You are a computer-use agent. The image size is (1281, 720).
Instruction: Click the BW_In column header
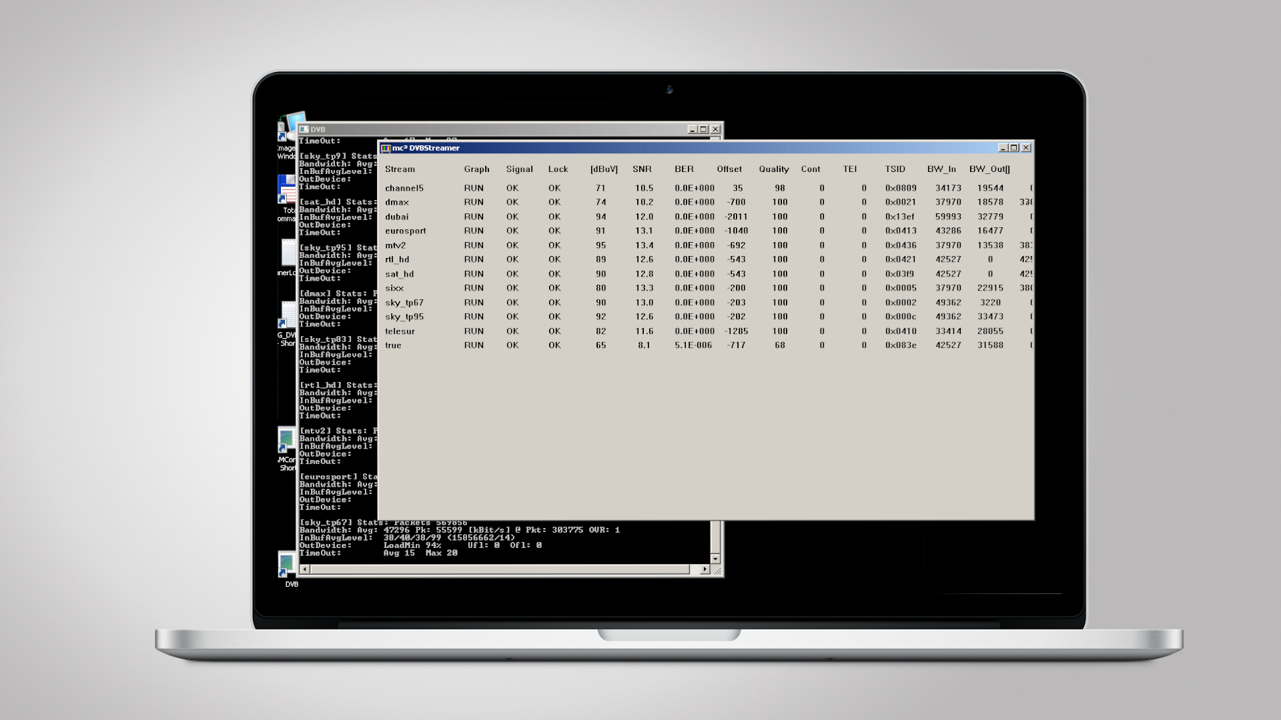click(941, 169)
